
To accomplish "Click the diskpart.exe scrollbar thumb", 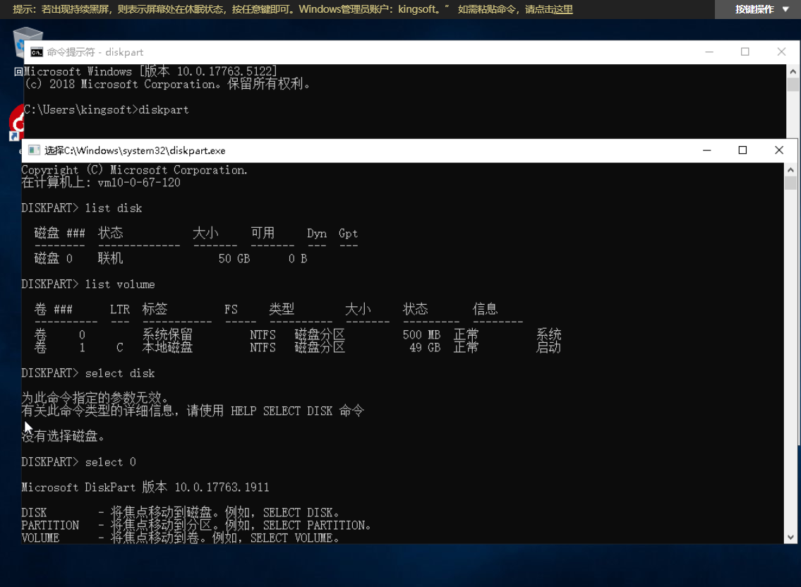I will [x=791, y=183].
